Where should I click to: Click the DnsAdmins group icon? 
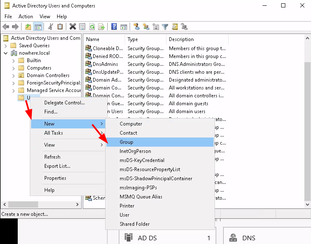pyautogui.click(x=89, y=64)
